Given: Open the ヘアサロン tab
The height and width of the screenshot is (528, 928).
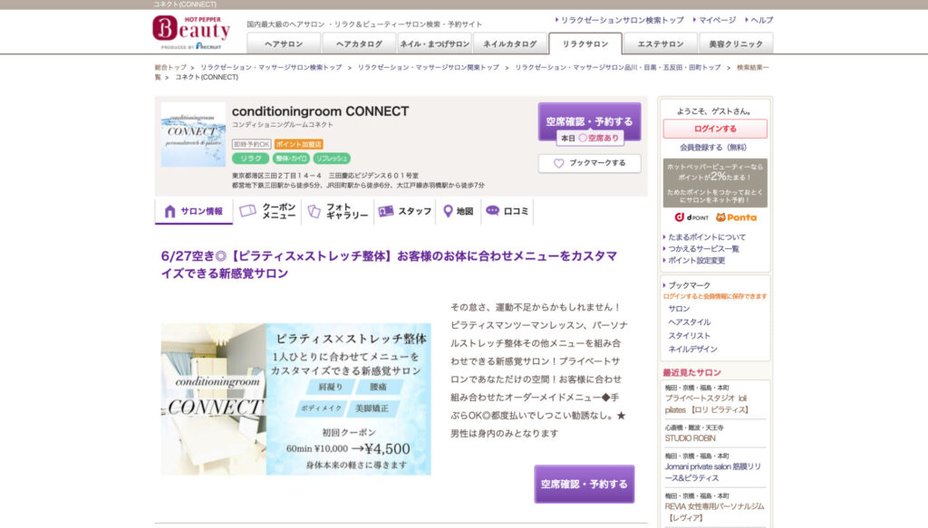Looking at the screenshot, I should point(284,43).
